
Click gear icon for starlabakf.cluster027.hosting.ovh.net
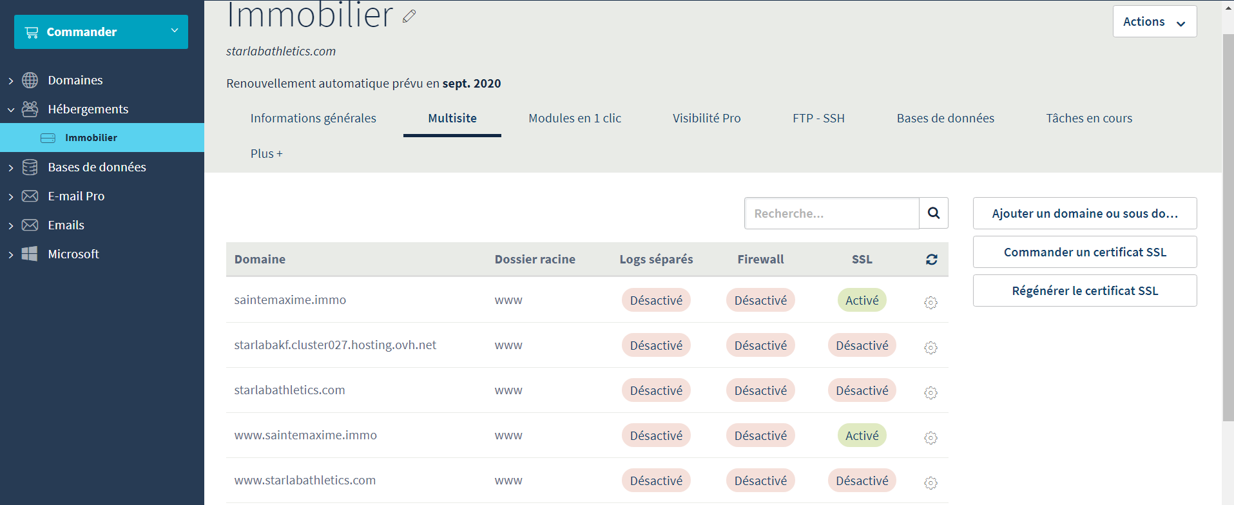click(x=930, y=347)
